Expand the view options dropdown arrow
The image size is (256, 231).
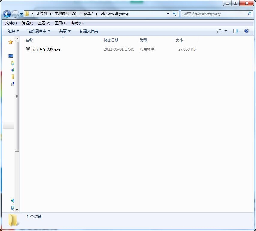point(226,31)
